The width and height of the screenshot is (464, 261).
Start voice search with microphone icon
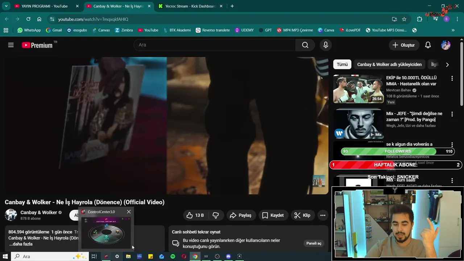pos(326,45)
